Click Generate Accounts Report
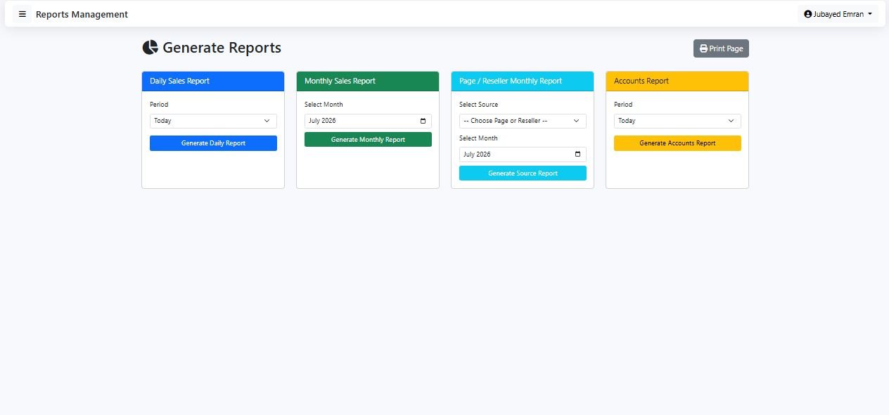Image resolution: width=889 pixels, height=415 pixels. [x=677, y=143]
